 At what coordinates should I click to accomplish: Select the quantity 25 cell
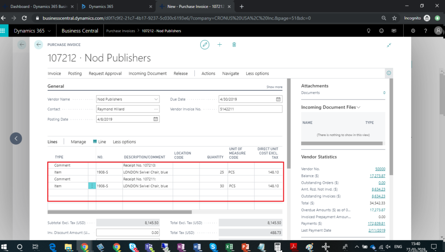(x=214, y=172)
